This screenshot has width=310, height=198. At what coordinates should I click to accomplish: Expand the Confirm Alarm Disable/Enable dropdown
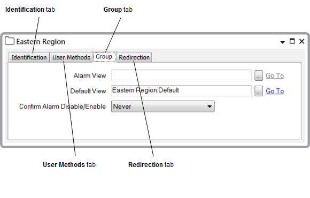[x=163, y=106]
